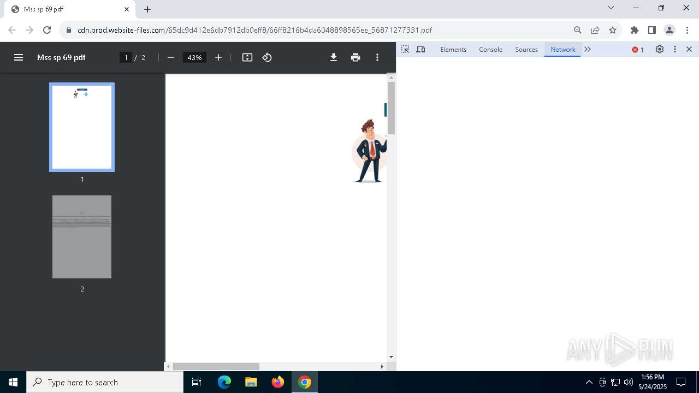The width and height of the screenshot is (699, 393).
Task: View site information lock icon
Action: [x=69, y=30]
